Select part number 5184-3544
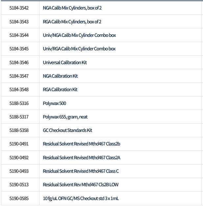Viewport: 203px width, 206px height. click(x=19, y=35)
